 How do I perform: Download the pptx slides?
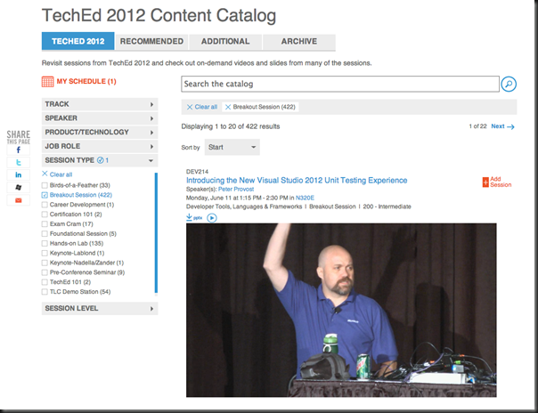pos(194,217)
